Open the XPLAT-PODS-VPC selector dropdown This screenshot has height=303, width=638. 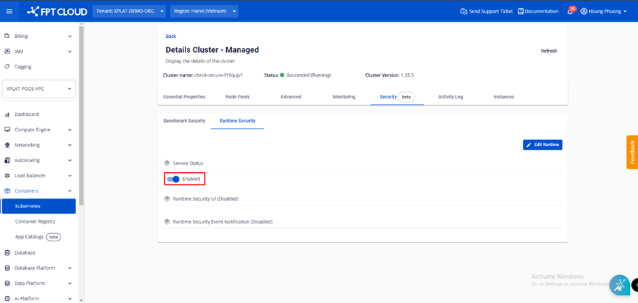tap(39, 89)
